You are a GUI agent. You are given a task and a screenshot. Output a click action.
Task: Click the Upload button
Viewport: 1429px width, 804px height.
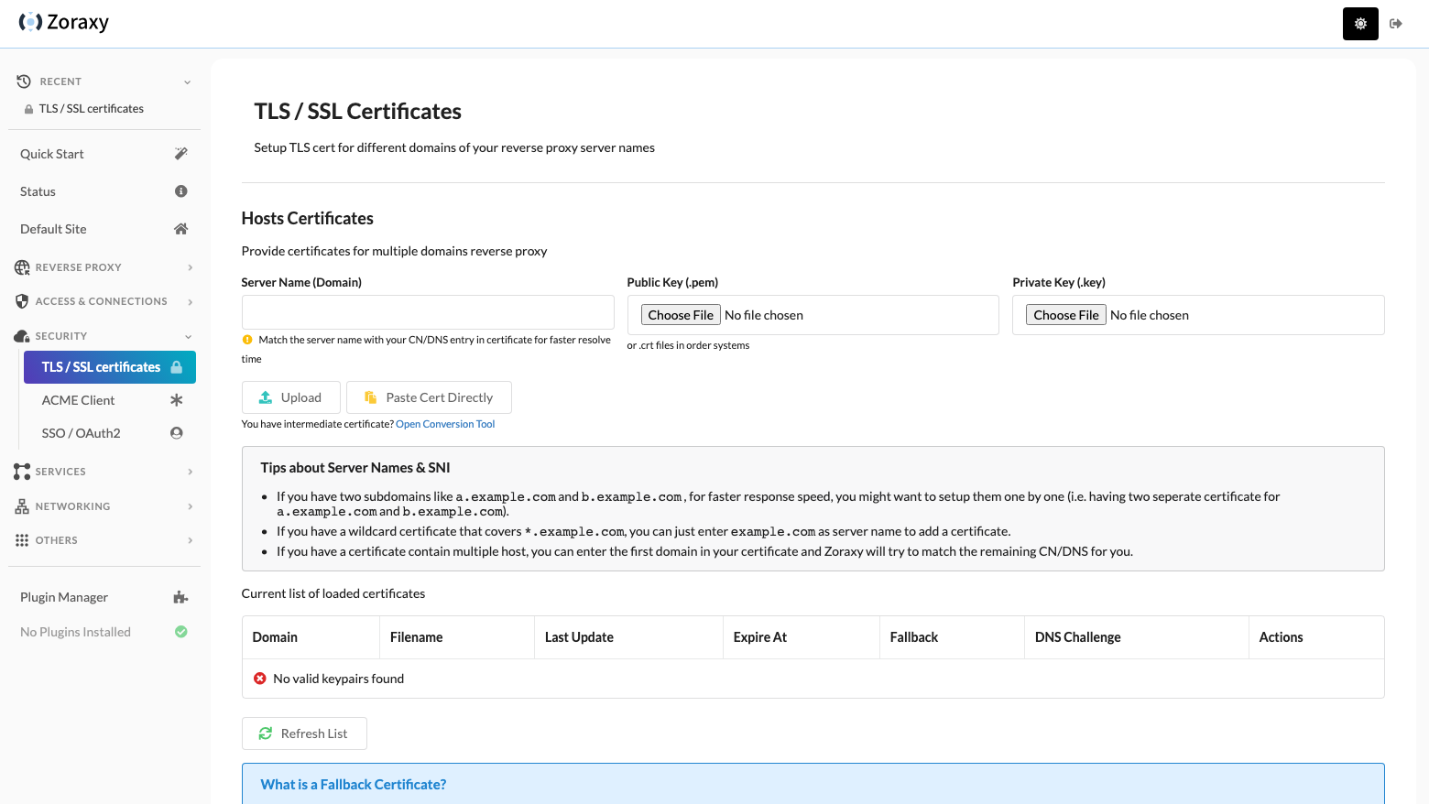pos(291,397)
